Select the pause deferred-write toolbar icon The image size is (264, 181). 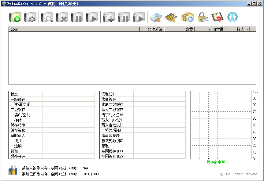123,17
